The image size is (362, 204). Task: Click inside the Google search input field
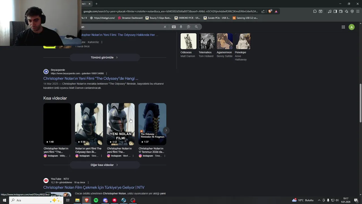[122, 27]
